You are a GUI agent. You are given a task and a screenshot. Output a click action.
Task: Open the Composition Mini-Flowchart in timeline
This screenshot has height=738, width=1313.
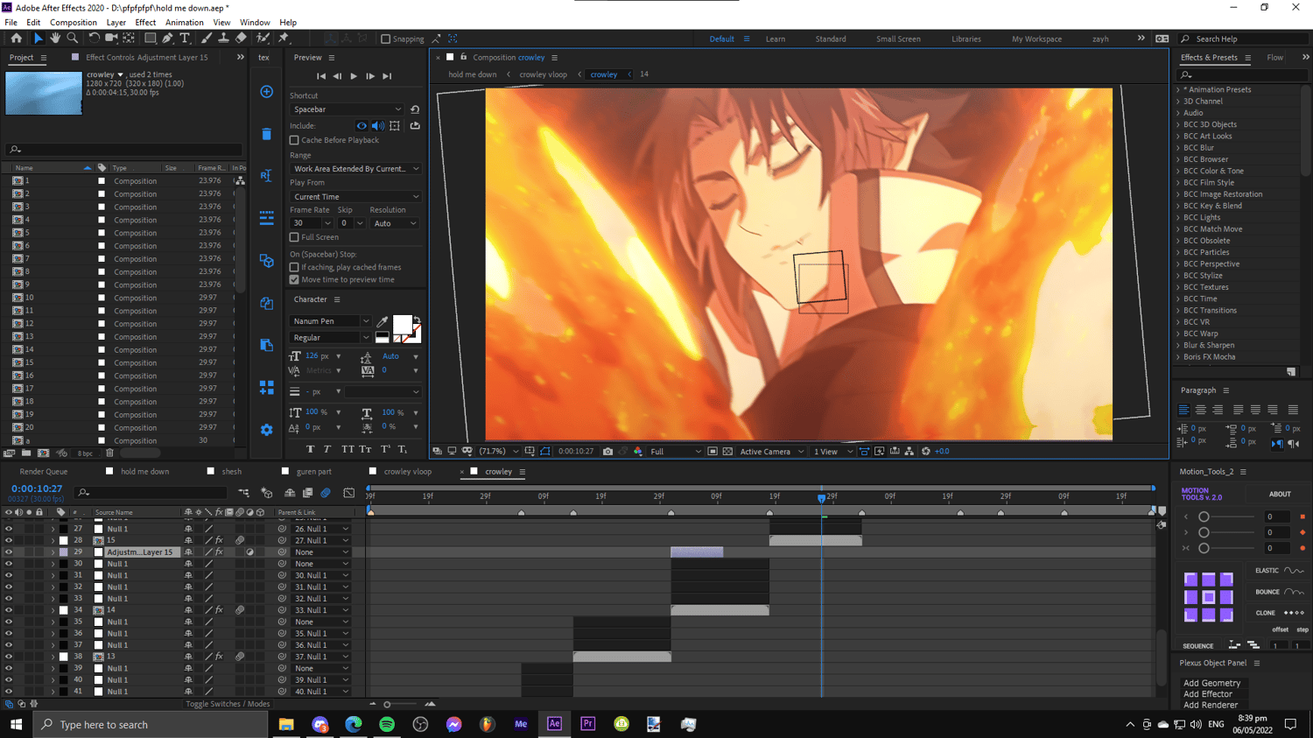pyautogui.click(x=244, y=493)
